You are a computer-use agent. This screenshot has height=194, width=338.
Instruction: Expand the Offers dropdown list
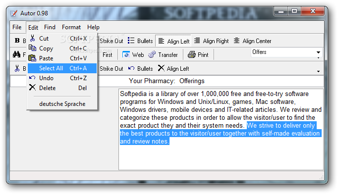pyautogui.click(x=318, y=52)
